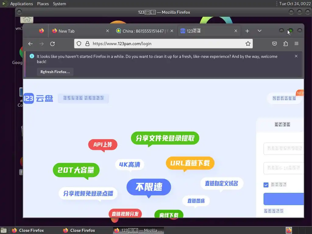This screenshot has width=312, height=234.
Task: Open the tracking protection shield icon
Action: [x=79, y=44]
